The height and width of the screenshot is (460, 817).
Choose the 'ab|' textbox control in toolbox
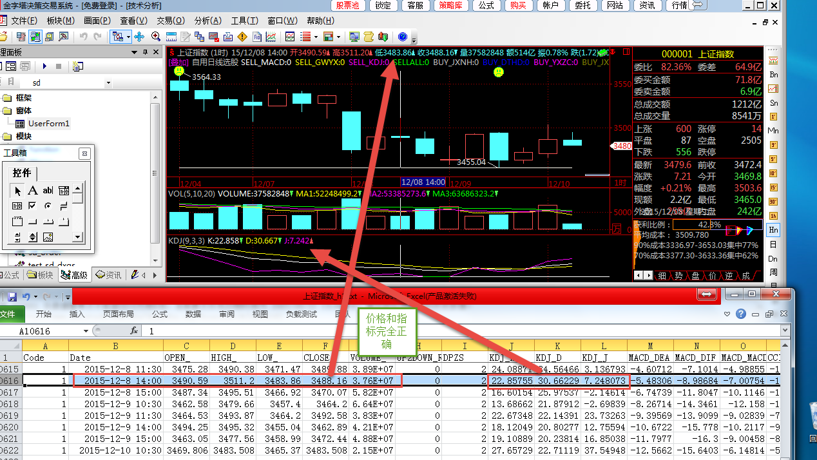point(48,191)
